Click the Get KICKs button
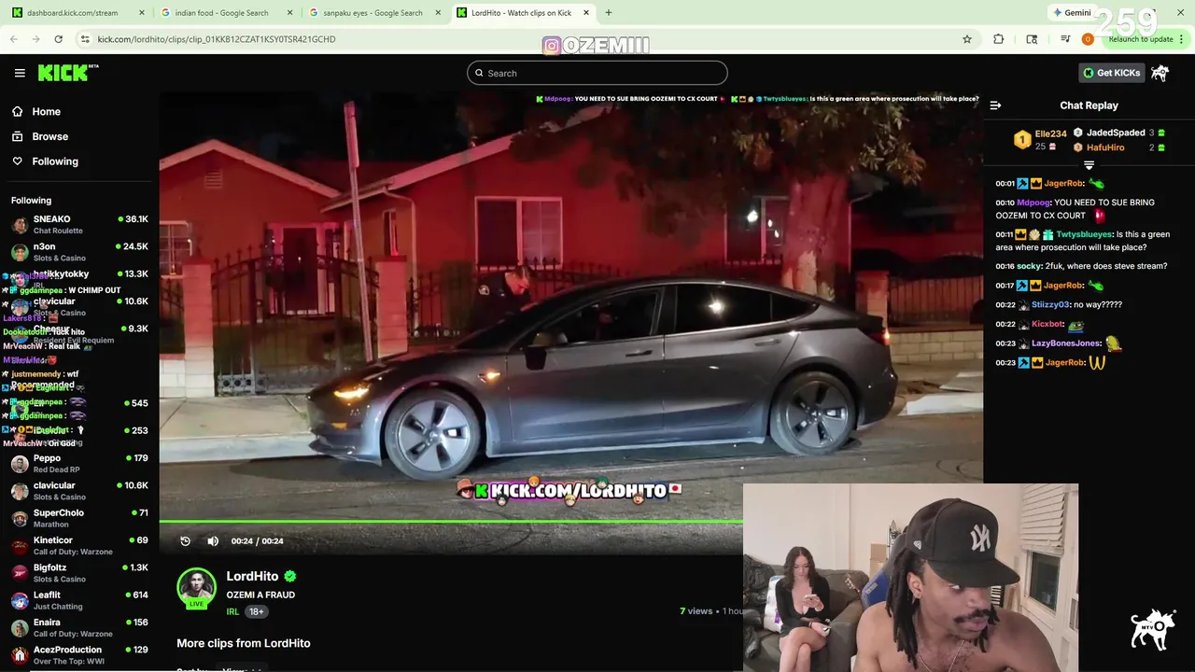The width and height of the screenshot is (1195, 672). click(x=1112, y=73)
